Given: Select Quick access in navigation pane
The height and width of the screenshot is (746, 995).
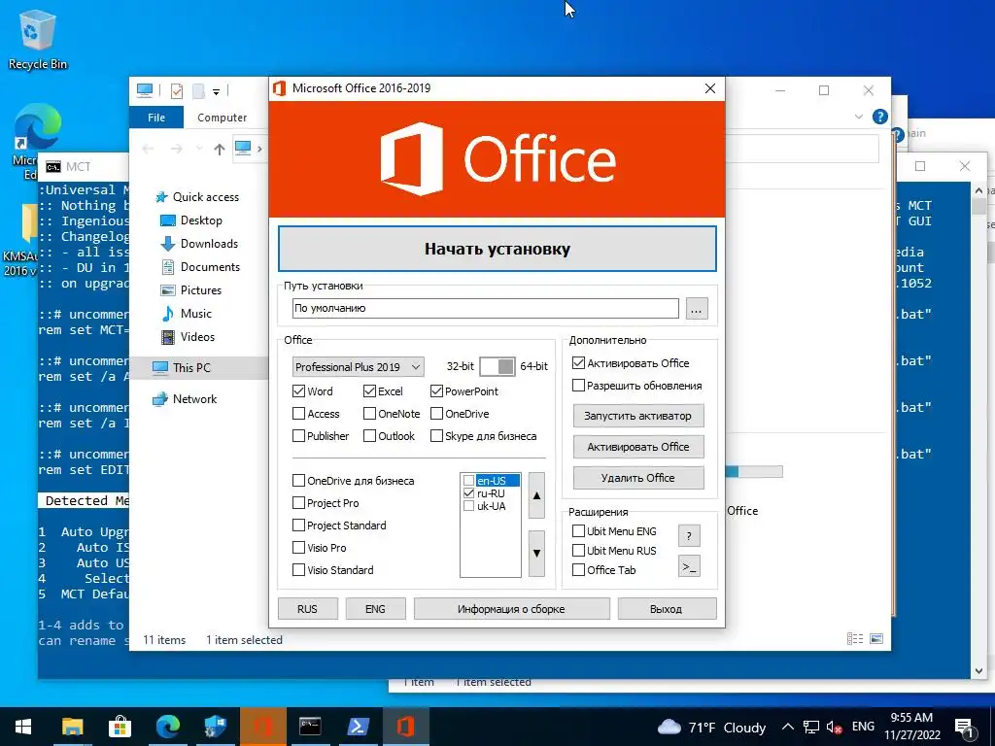Looking at the screenshot, I should click(197, 196).
